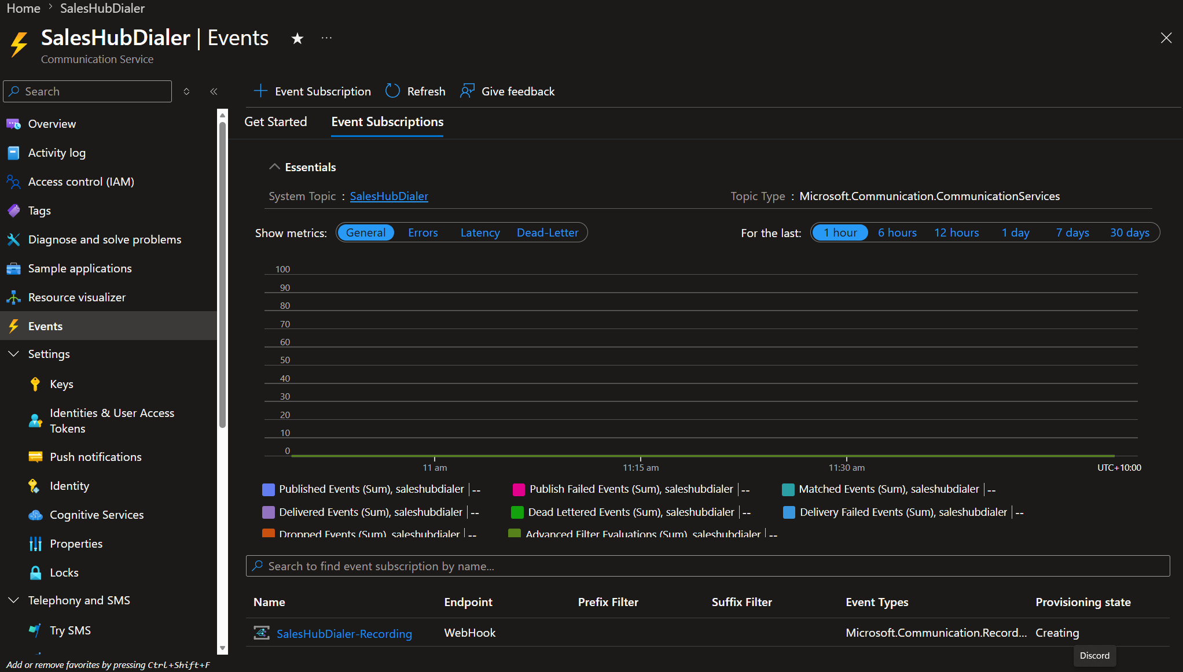Go to Home in the breadcrumb
The height and width of the screenshot is (672, 1183).
(x=23, y=8)
